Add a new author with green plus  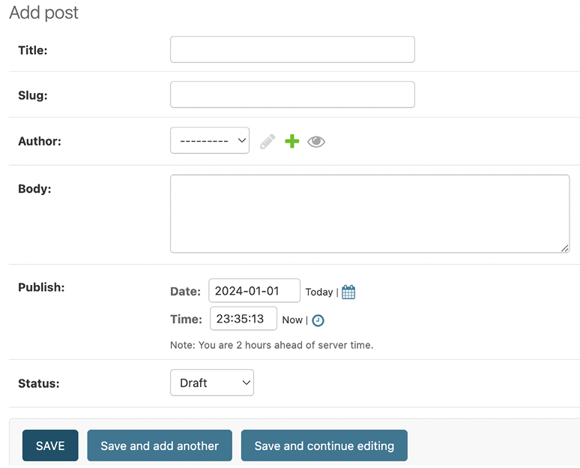[291, 141]
